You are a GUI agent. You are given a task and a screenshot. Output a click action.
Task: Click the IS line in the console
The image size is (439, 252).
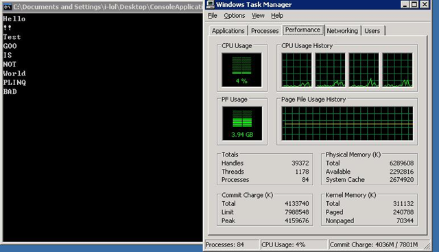pos(8,55)
